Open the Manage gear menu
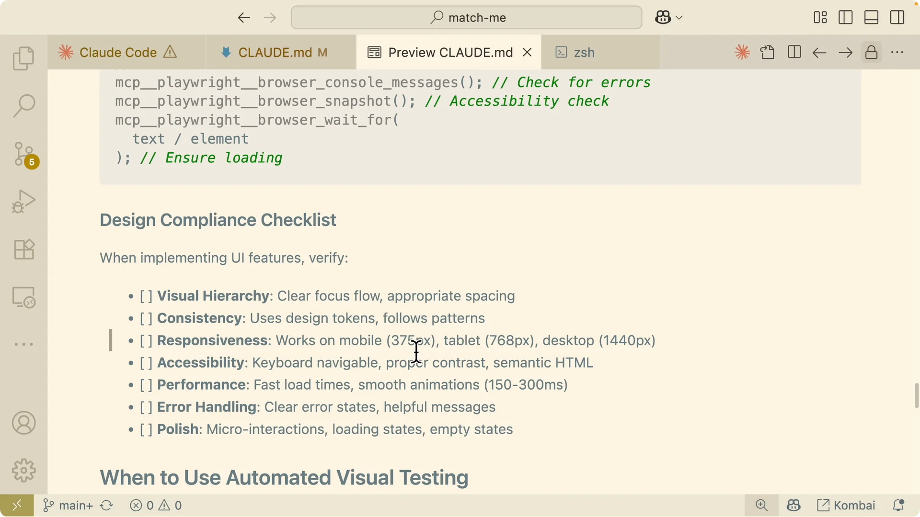Screen dimensions: 920x517 click(23, 471)
